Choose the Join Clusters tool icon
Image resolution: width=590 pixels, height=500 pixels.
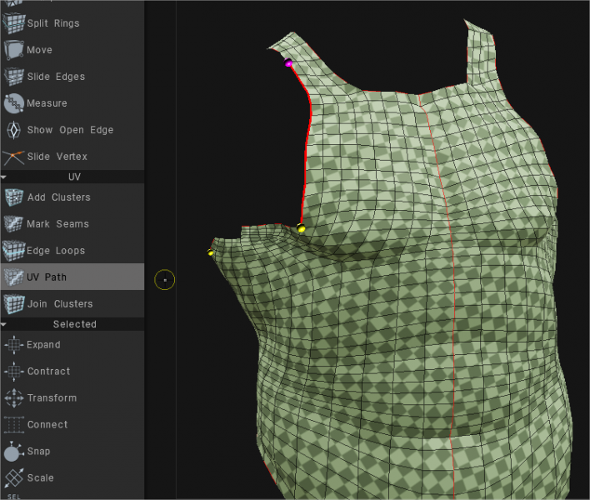(13, 304)
